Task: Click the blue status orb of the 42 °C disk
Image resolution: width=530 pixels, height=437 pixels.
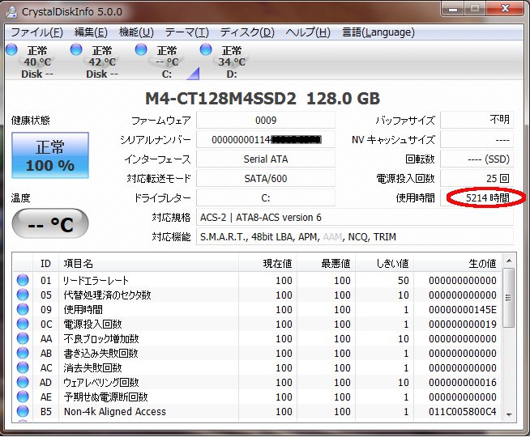Action: click(76, 49)
